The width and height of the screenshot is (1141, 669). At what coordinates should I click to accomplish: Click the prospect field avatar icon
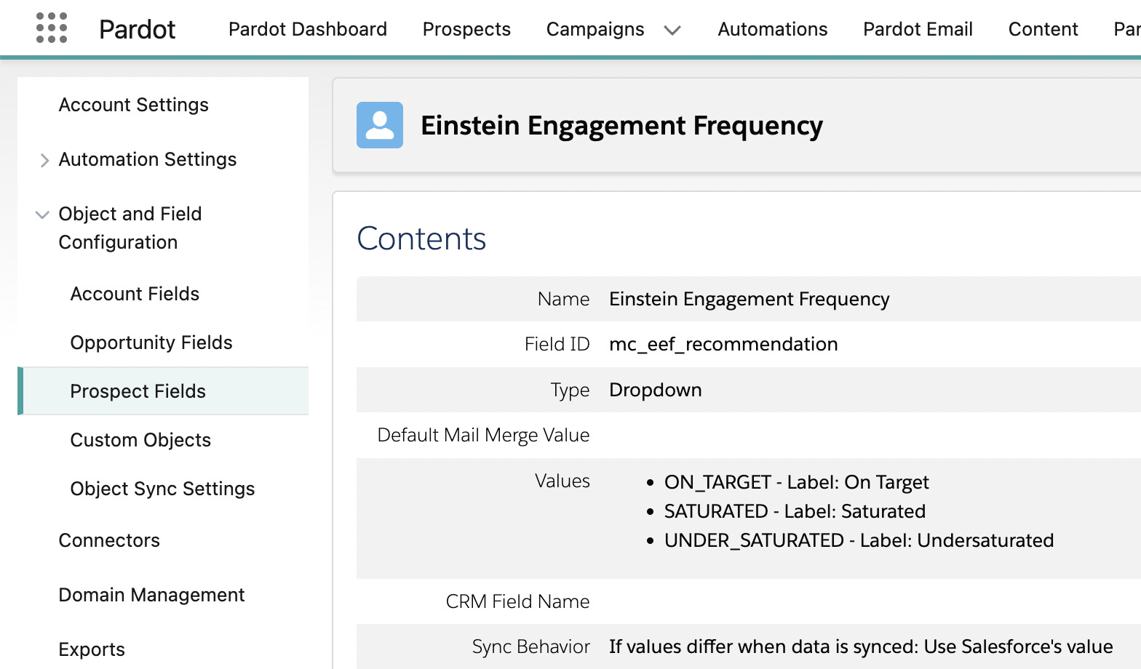tap(380, 125)
